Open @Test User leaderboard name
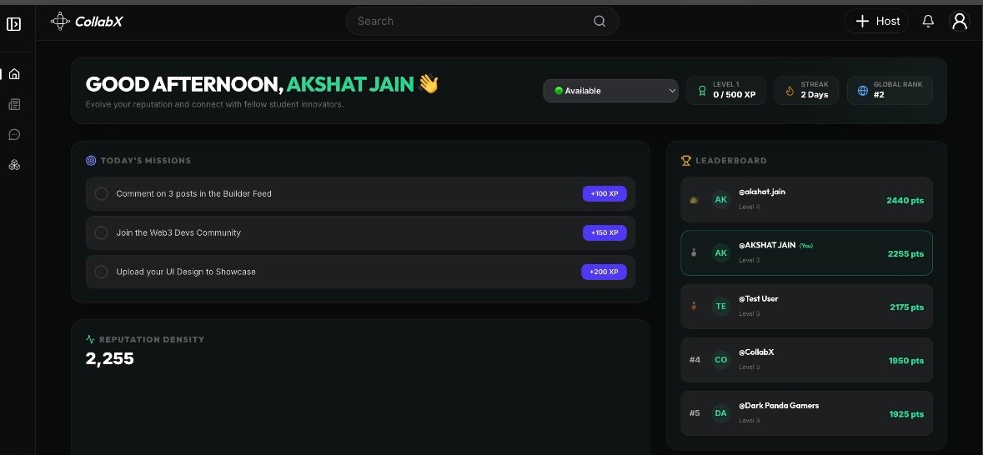The image size is (983, 455). [x=758, y=298]
